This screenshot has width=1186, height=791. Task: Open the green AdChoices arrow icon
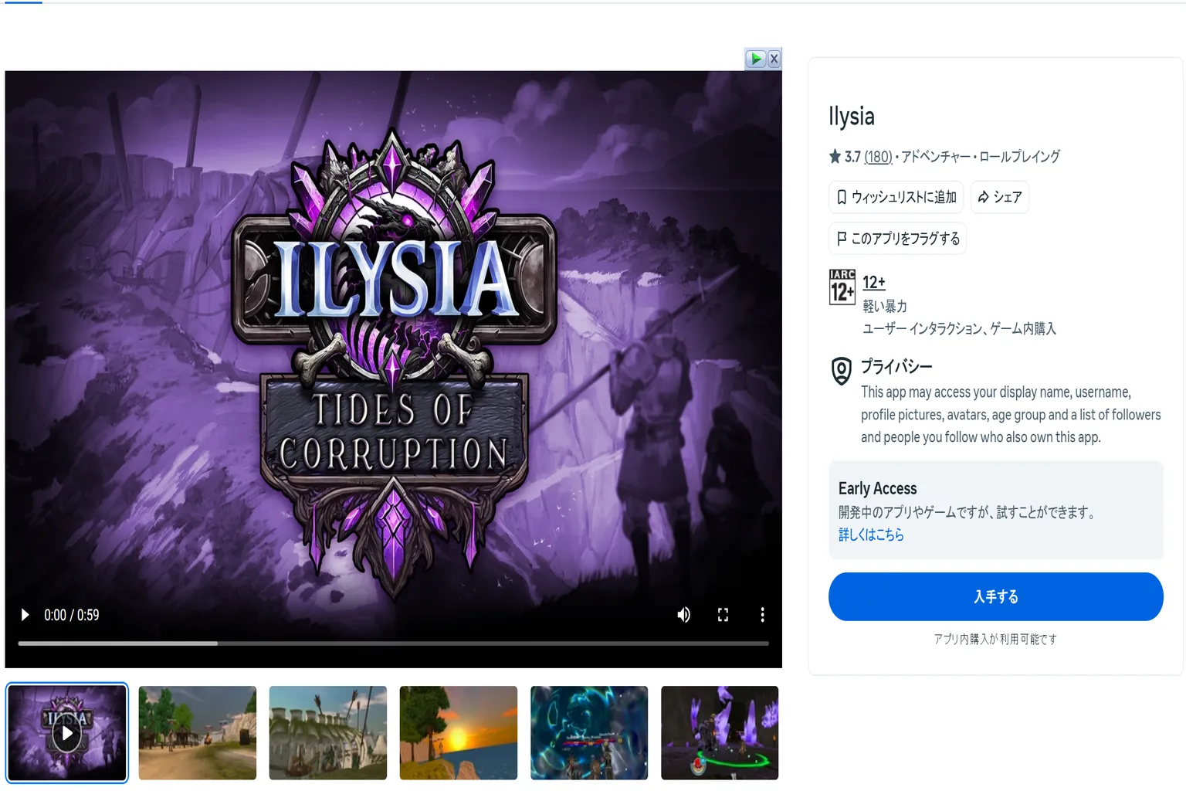(755, 59)
